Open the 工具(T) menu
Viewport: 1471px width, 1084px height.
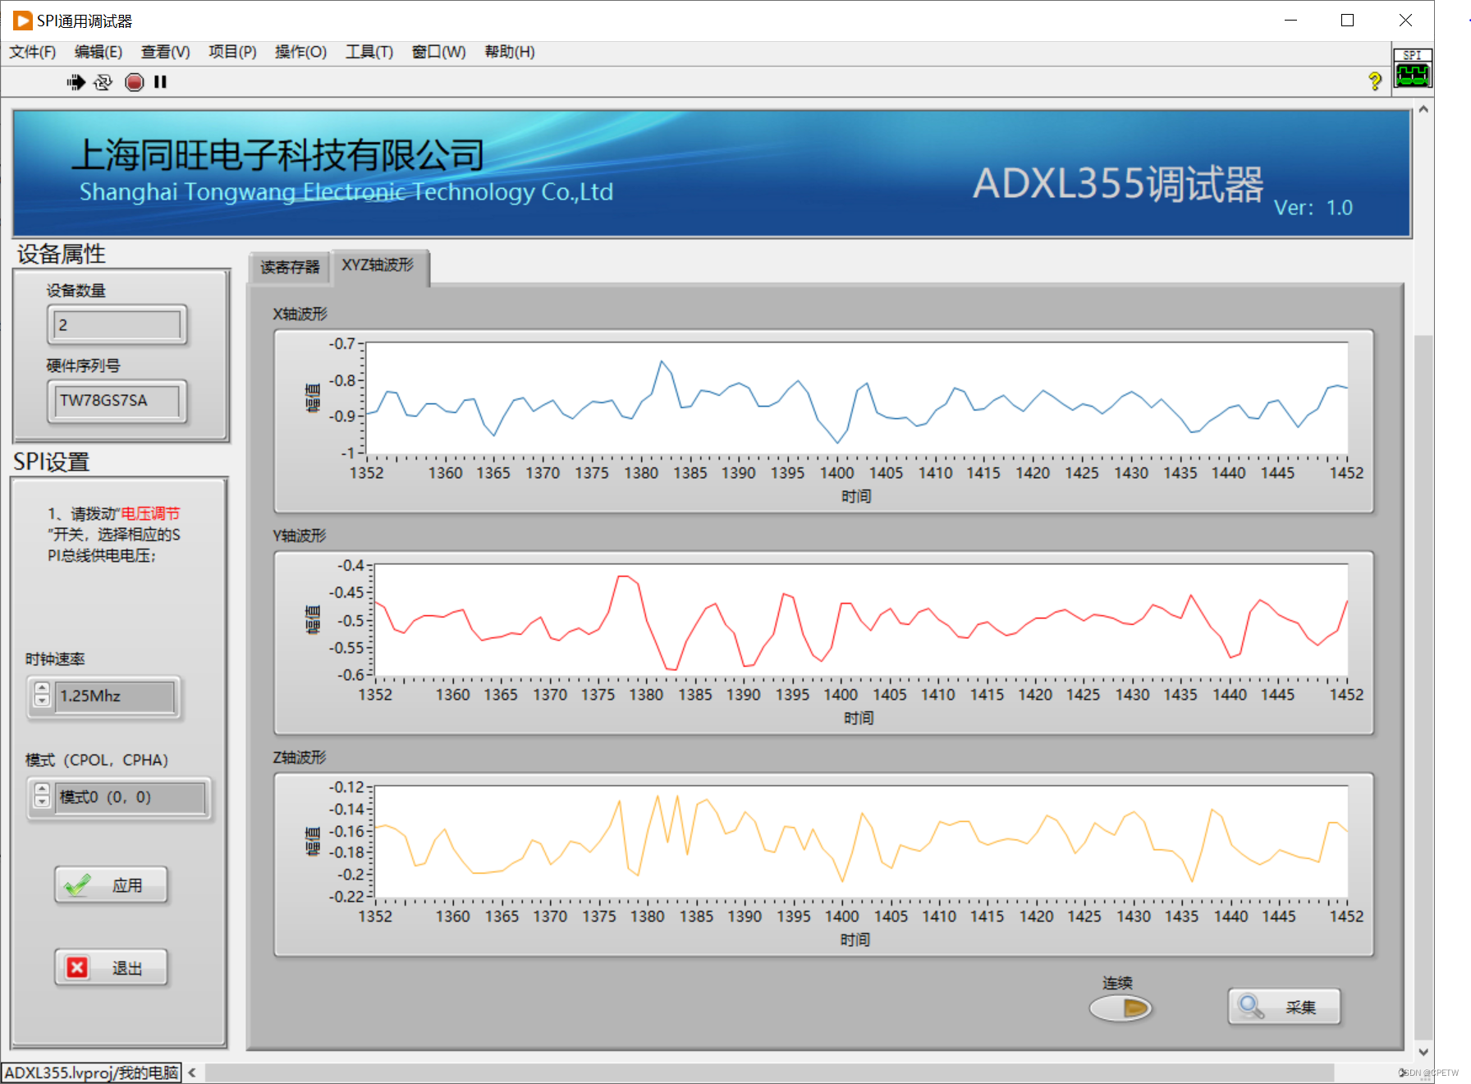click(x=368, y=52)
